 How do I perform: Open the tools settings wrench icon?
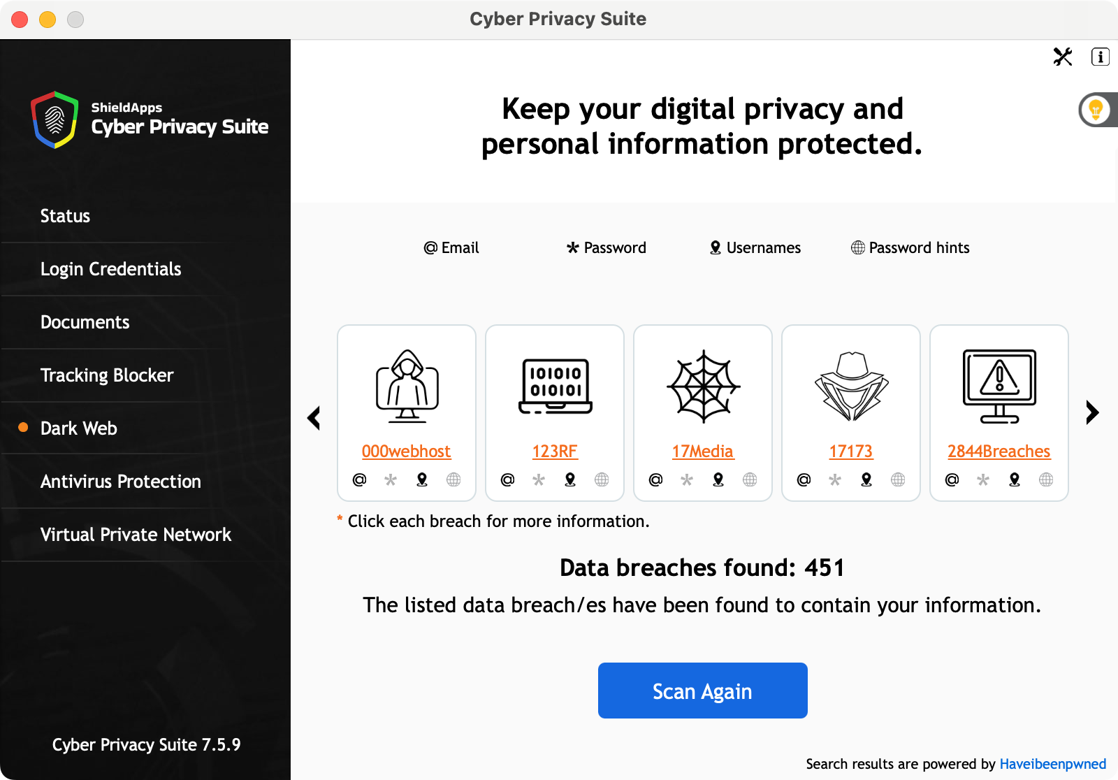pos(1063,57)
